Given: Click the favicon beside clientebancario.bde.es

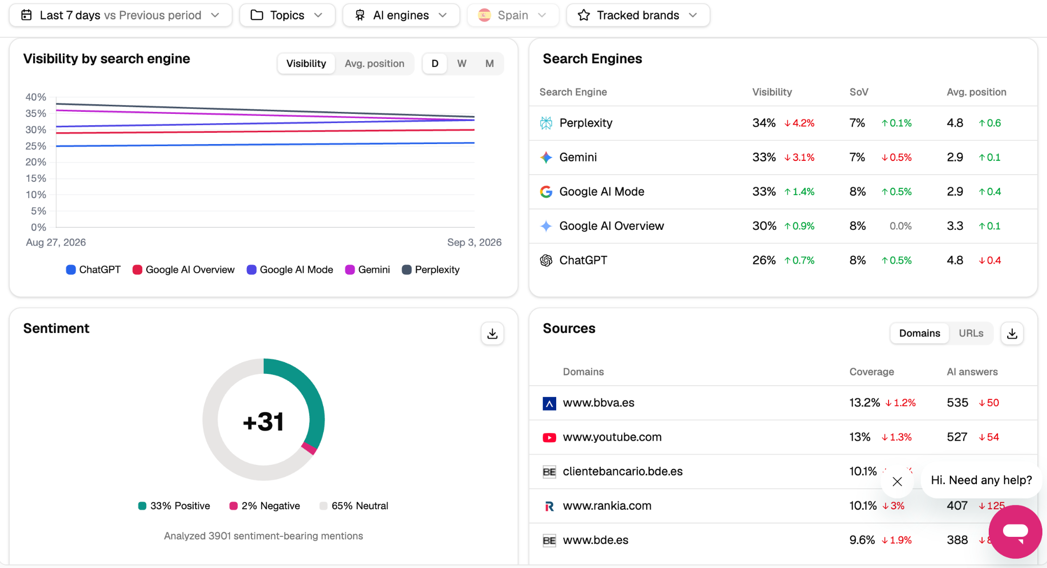Looking at the screenshot, I should point(549,472).
